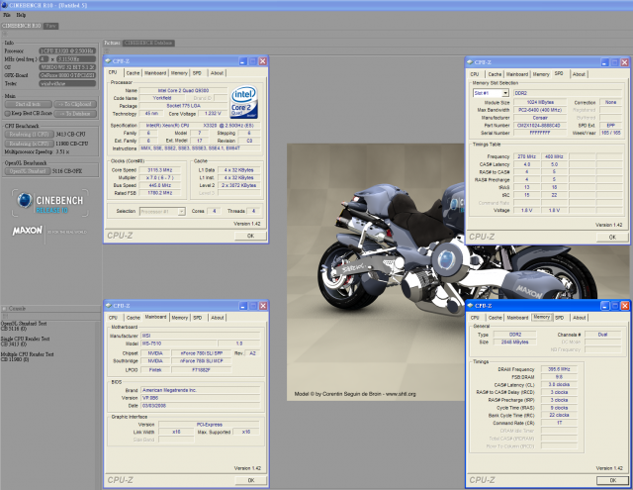Click the CINEBENCH title bar application icon
This screenshot has height=490, width=633.
tap(4, 5)
